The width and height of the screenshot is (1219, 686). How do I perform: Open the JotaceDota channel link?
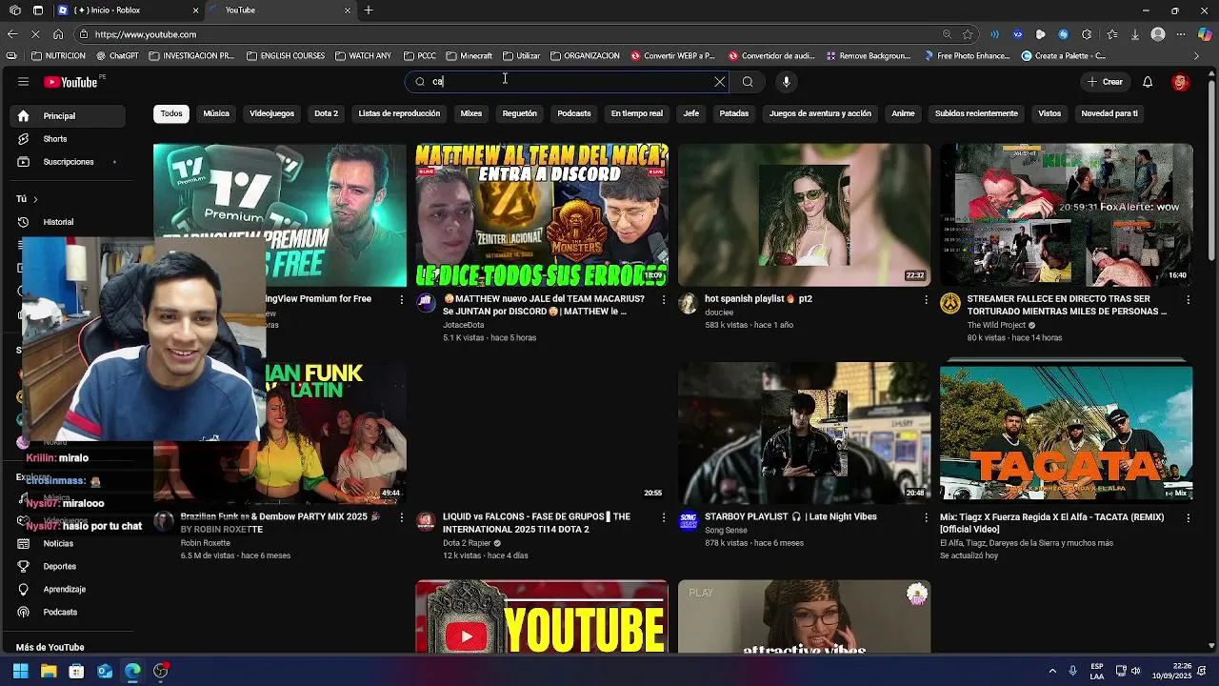coord(464,325)
